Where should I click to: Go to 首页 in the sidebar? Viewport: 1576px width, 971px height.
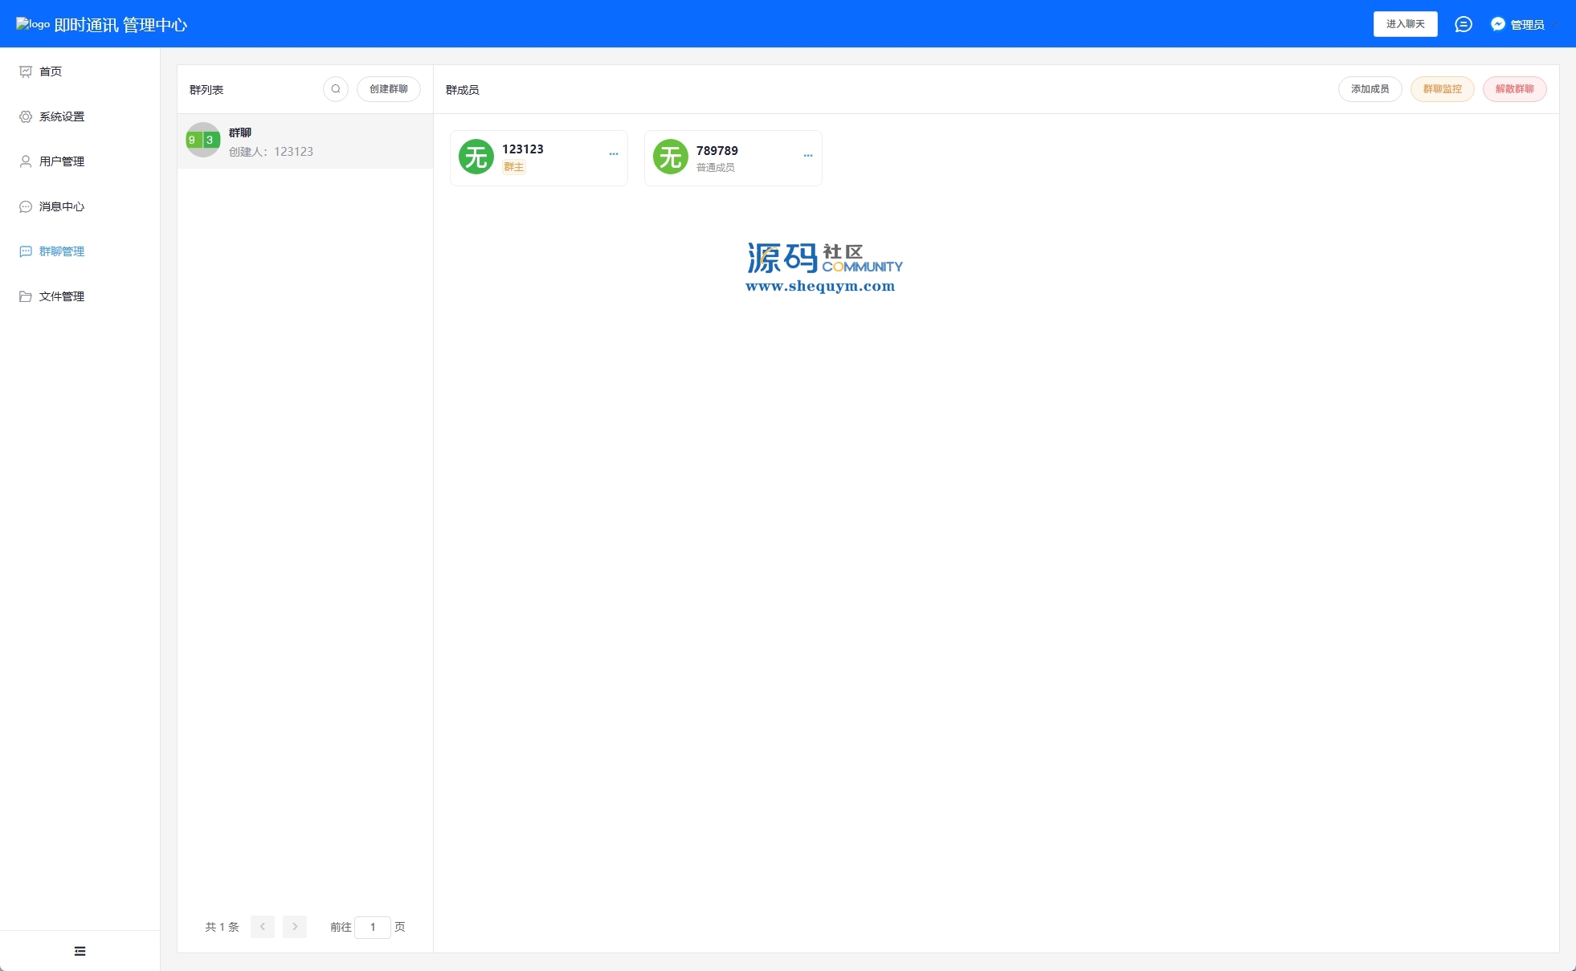point(51,71)
